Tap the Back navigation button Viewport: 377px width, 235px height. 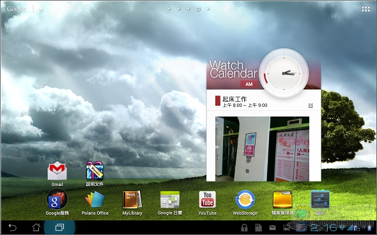tap(12, 227)
